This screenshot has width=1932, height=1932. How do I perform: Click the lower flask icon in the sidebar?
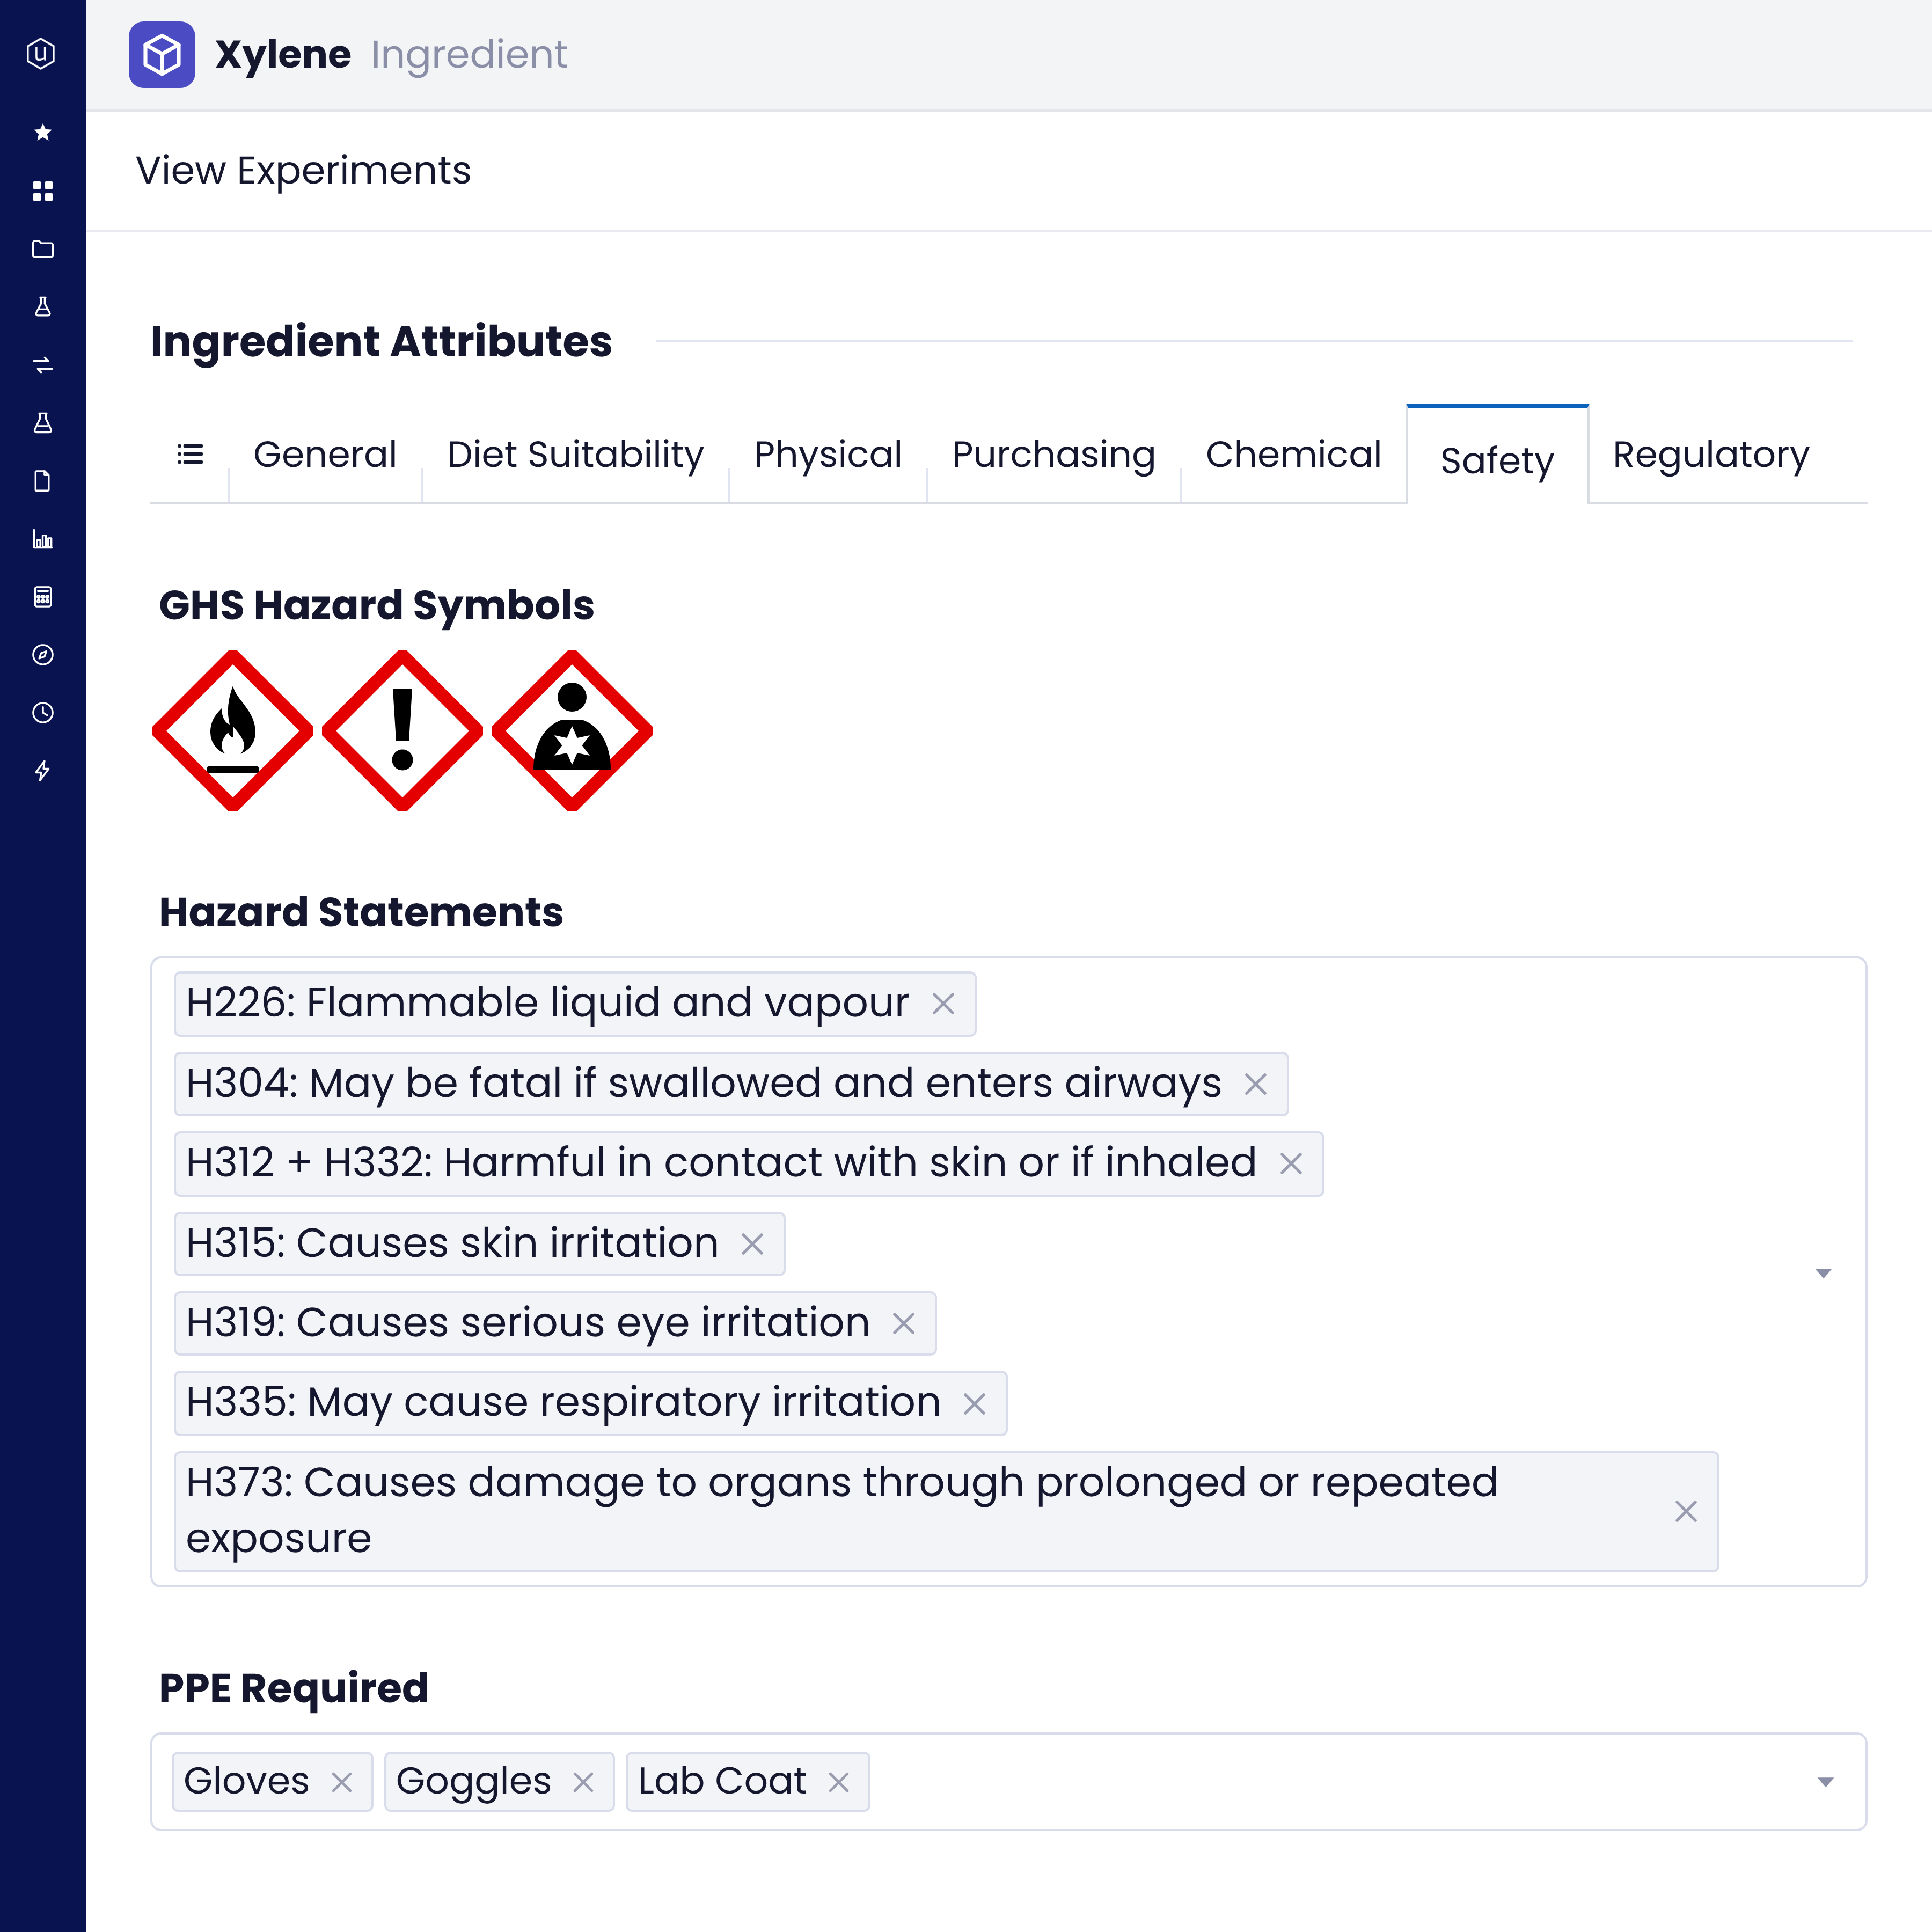pos(42,422)
